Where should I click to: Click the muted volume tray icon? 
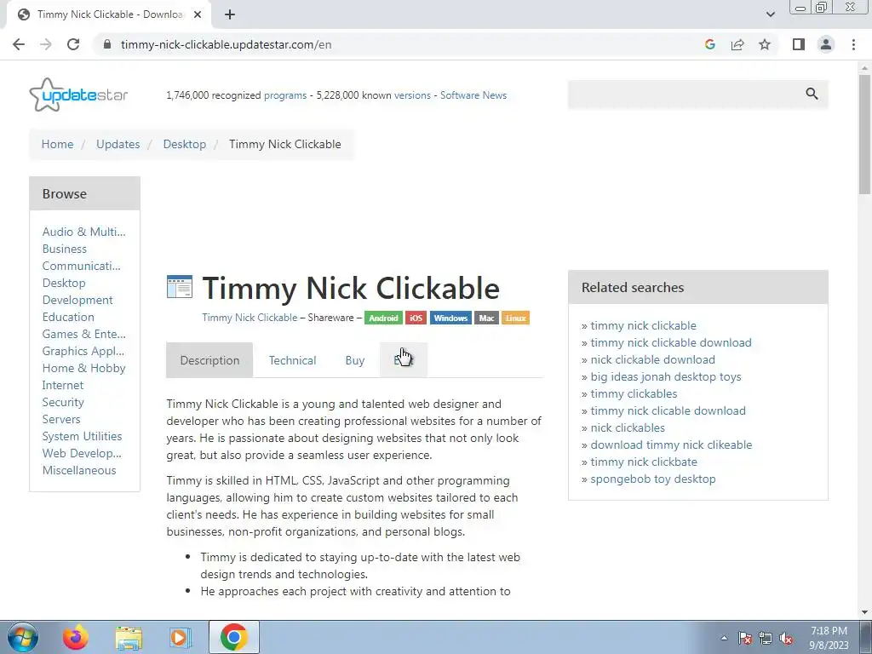pos(786,638)
